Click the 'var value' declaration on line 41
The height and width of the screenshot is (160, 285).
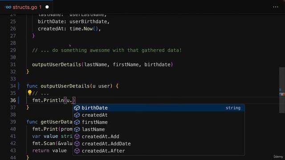pos(45,136)
